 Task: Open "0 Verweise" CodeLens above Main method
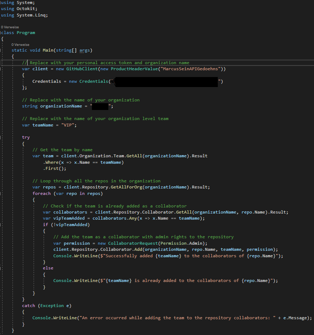[x=20, y=45]
